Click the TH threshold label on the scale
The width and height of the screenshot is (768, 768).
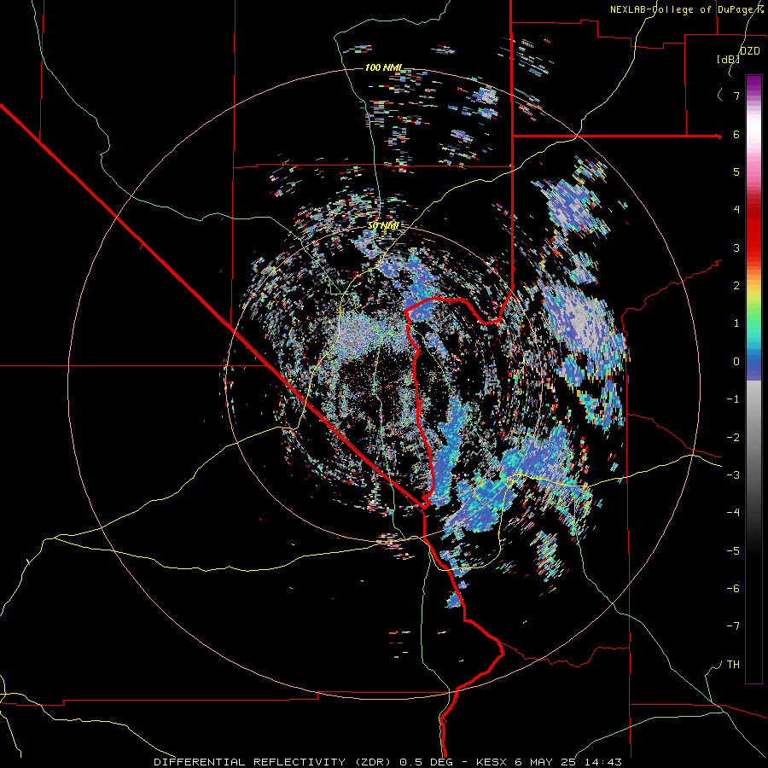[x=733, y=665]
